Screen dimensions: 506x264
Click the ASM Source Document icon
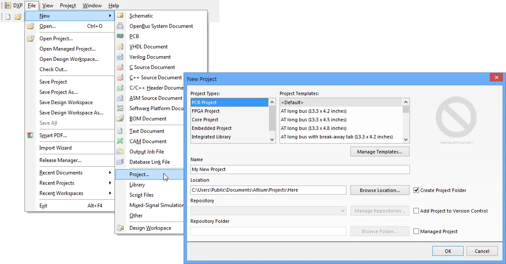point(120,98)
